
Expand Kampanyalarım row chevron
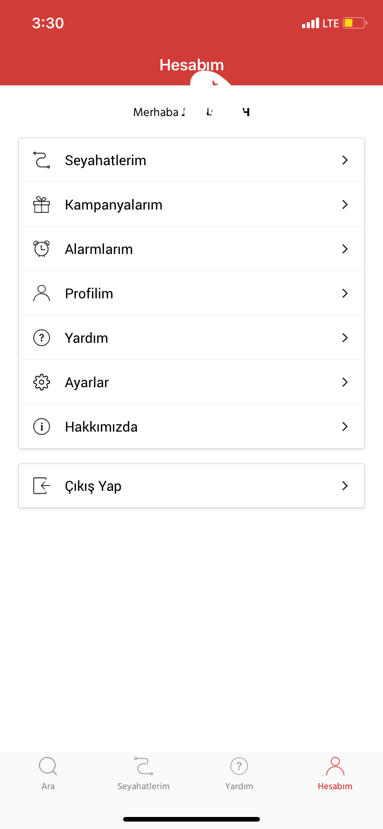point(345,204)
